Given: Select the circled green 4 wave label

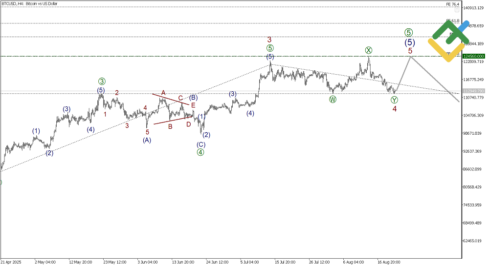Looking at the screenshot, I should coord(200,152).
